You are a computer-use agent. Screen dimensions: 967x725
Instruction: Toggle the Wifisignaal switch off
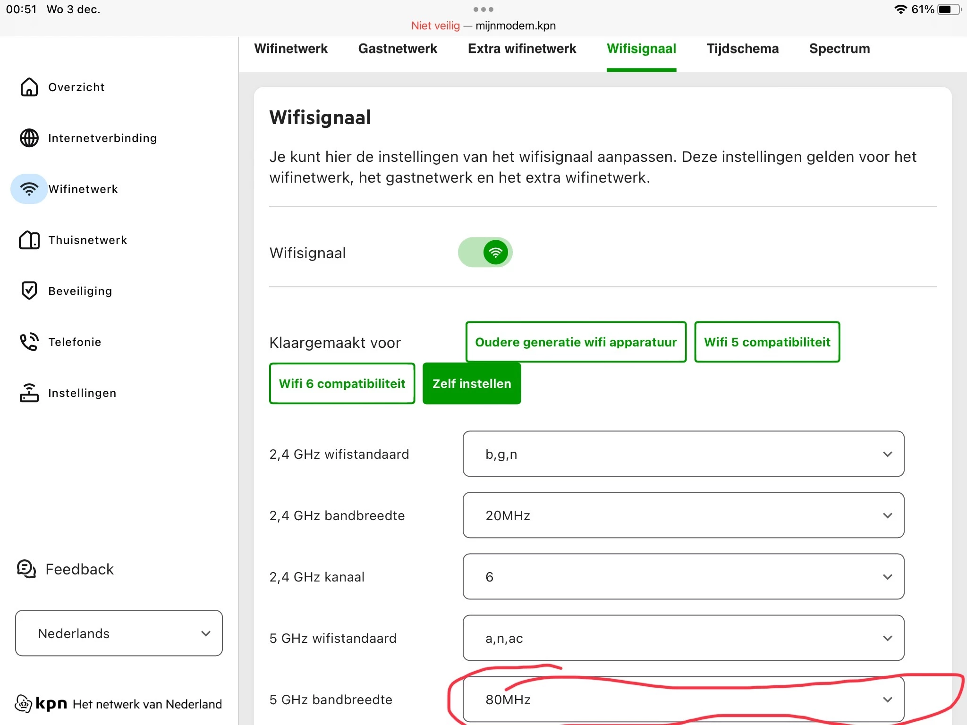point(485,253)
